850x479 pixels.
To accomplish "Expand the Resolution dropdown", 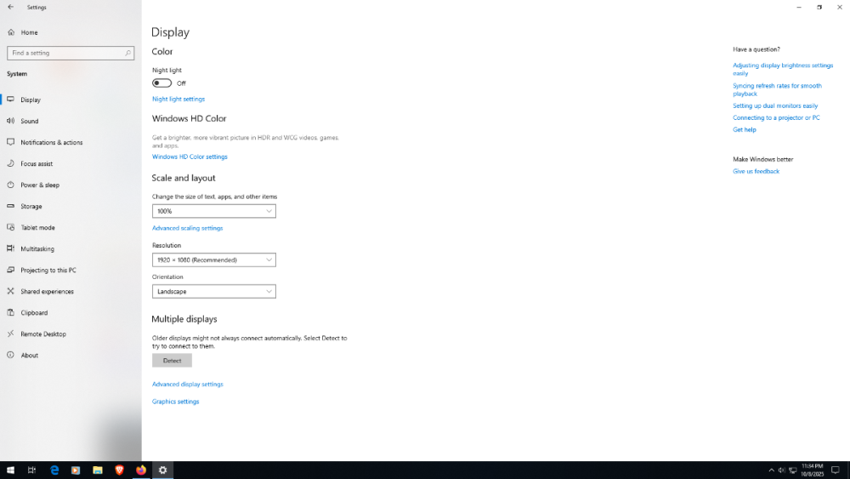I will (213, 259).
